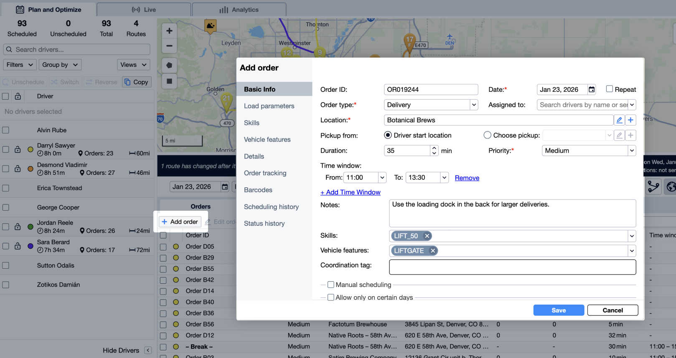Screen dimensions: 676x358
Task: Check the Manual scheduling option
Action: point(331,285)
